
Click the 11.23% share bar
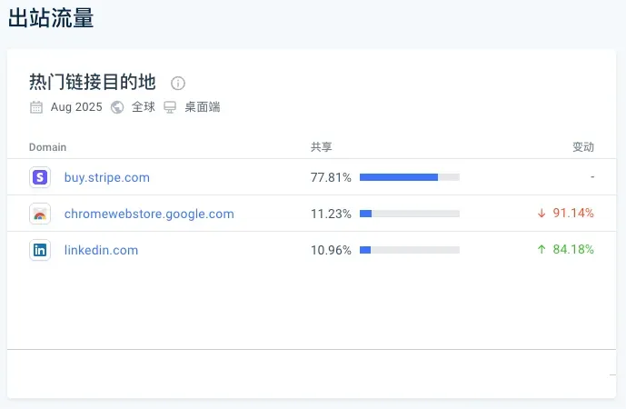point(410,214)
